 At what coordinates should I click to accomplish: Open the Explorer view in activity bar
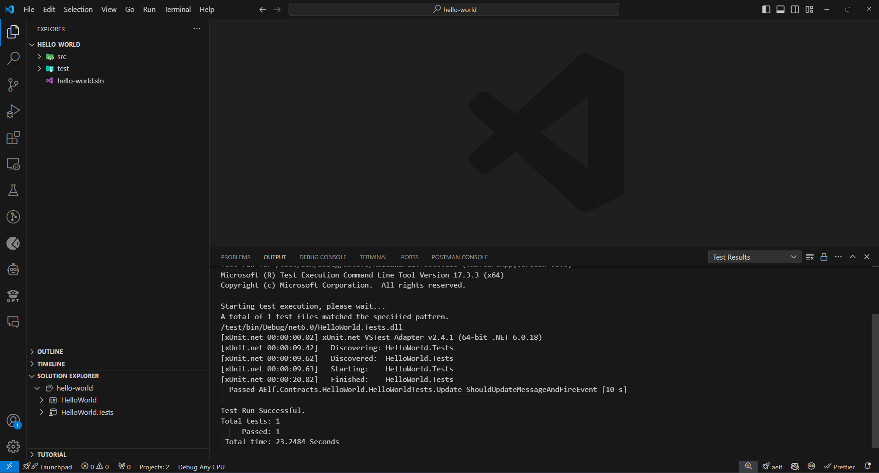13,32
